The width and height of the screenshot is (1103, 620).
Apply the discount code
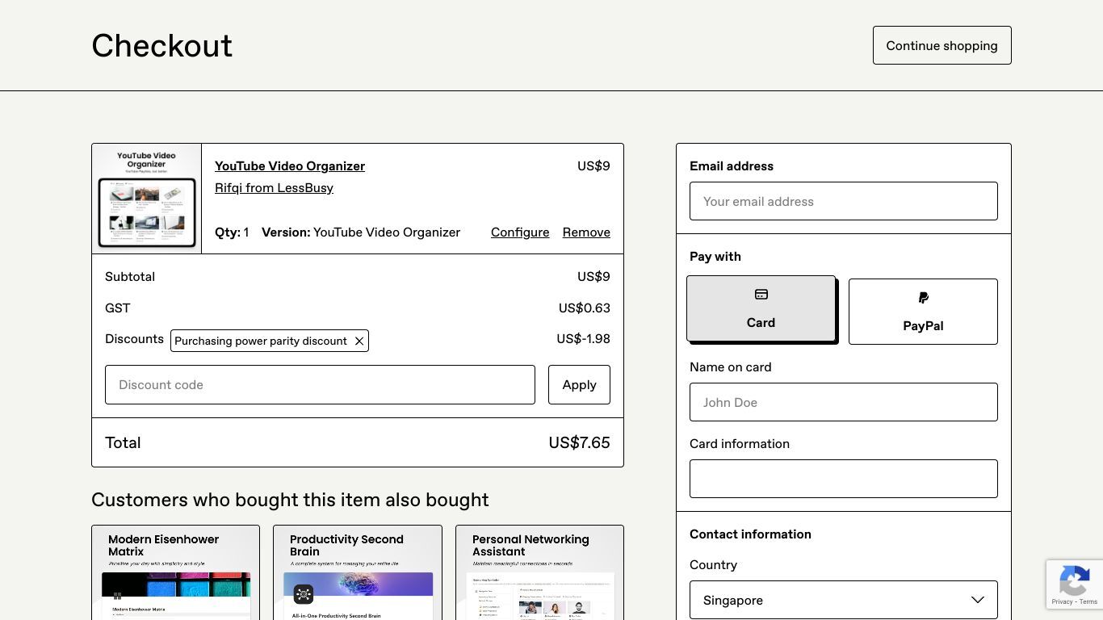click(x=579, y=384)
